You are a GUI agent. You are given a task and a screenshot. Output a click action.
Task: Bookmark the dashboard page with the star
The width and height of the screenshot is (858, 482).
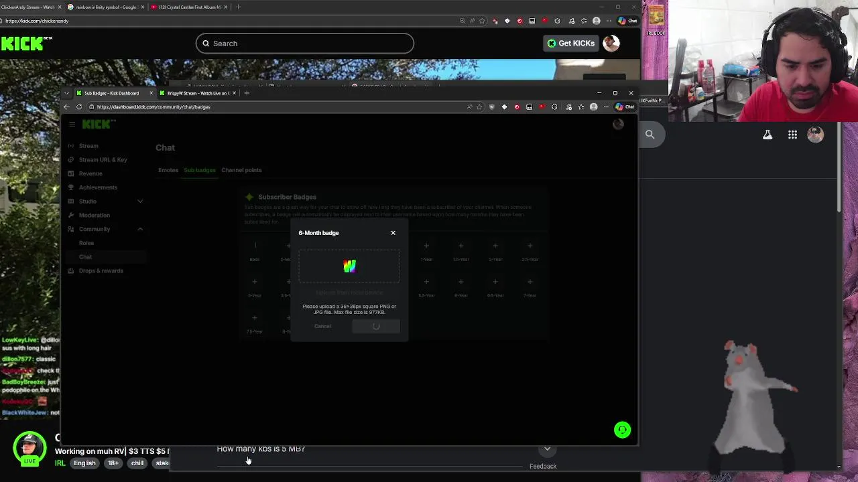coord(479,107)
